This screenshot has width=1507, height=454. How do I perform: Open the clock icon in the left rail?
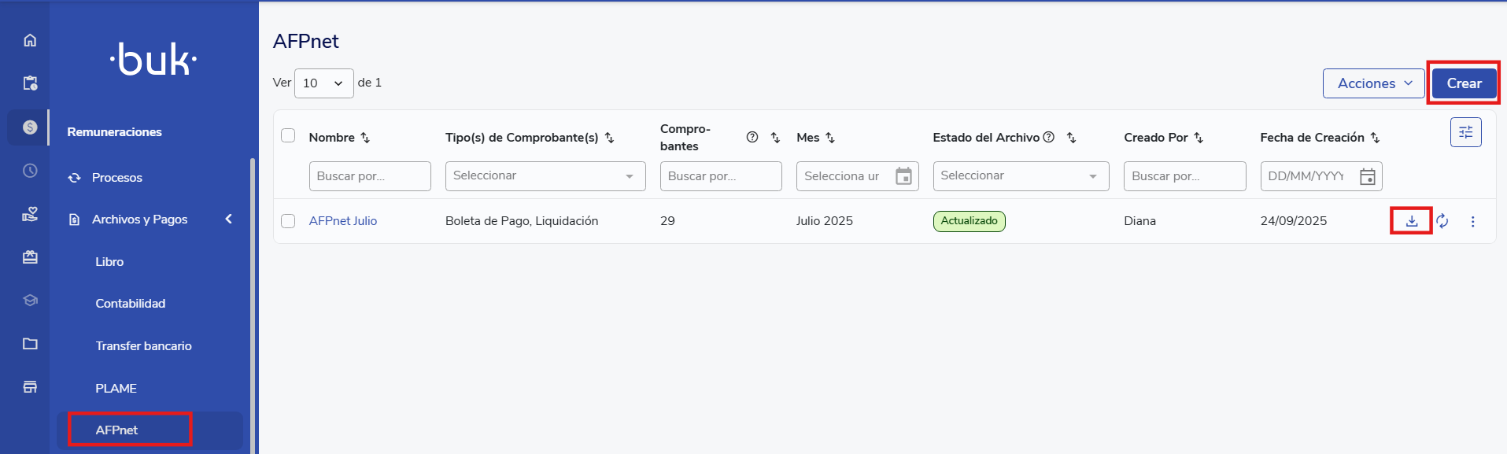pyautogui.click(x=30, y=170)
